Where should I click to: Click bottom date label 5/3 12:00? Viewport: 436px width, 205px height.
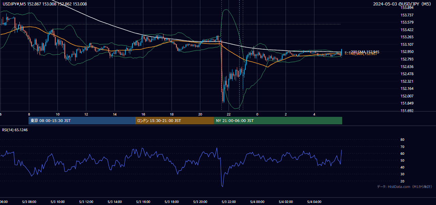point(86,202)
